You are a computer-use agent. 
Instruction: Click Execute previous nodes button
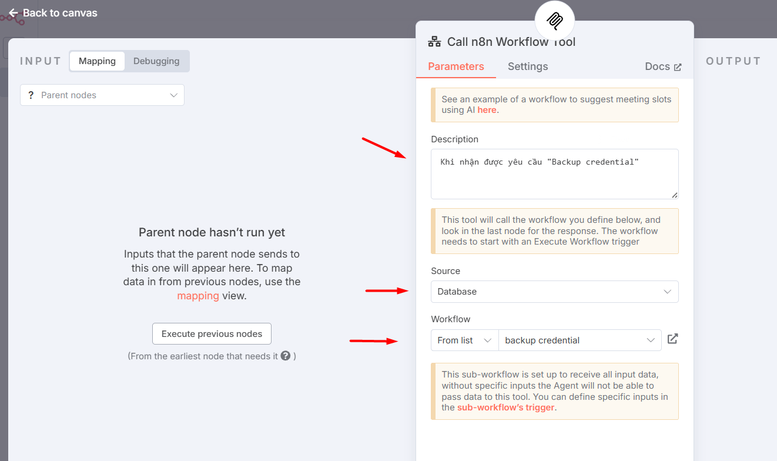(x=212, y=334)
